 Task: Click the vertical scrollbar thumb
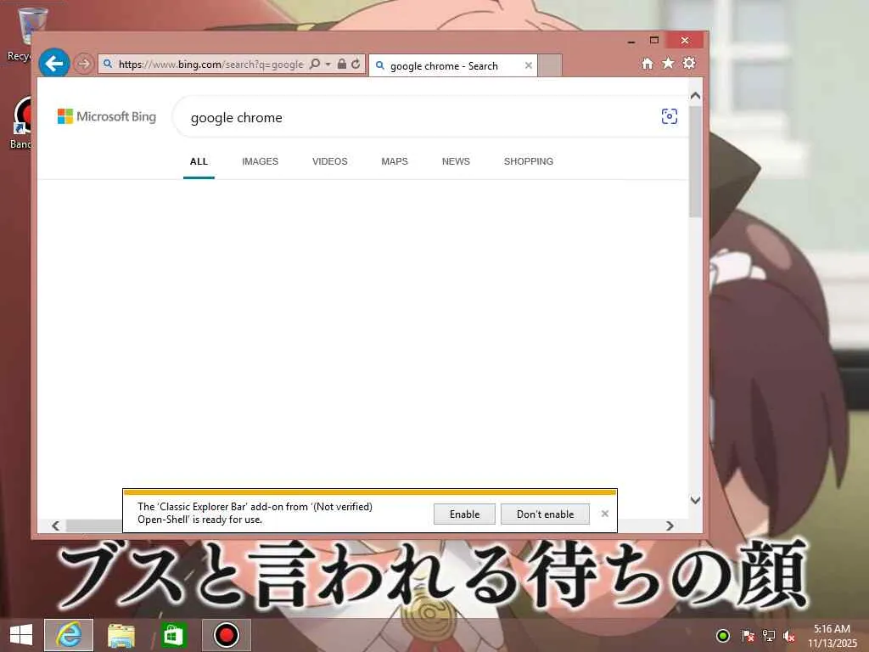696,161
